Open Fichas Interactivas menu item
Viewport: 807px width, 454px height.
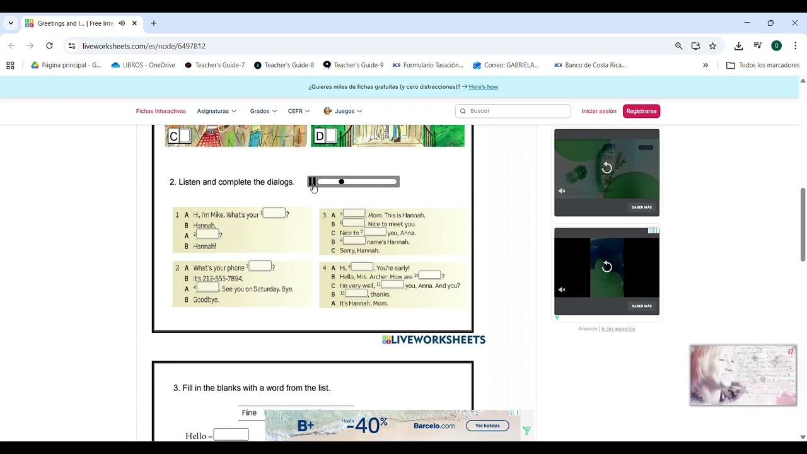pyautogui.click(x=161, y=111)
